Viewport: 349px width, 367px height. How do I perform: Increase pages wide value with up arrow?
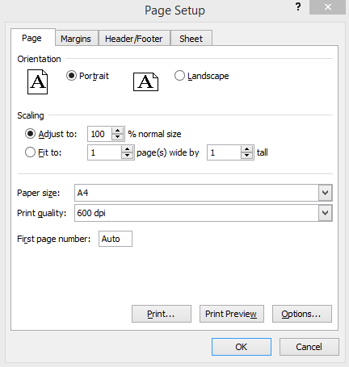[x=127, y=149]
